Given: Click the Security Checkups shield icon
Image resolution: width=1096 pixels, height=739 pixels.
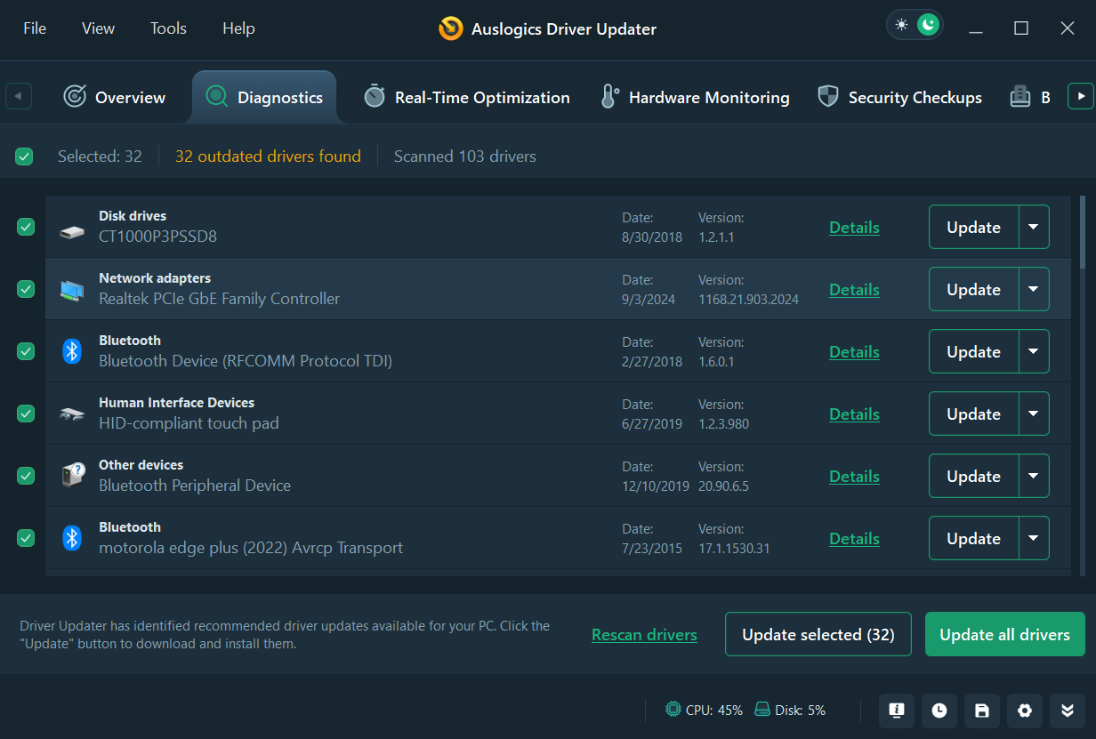Looking at the screenshot, I should [828, 97].
